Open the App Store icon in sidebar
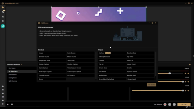This screenshot has height=109, width=194. coord(3,21)
